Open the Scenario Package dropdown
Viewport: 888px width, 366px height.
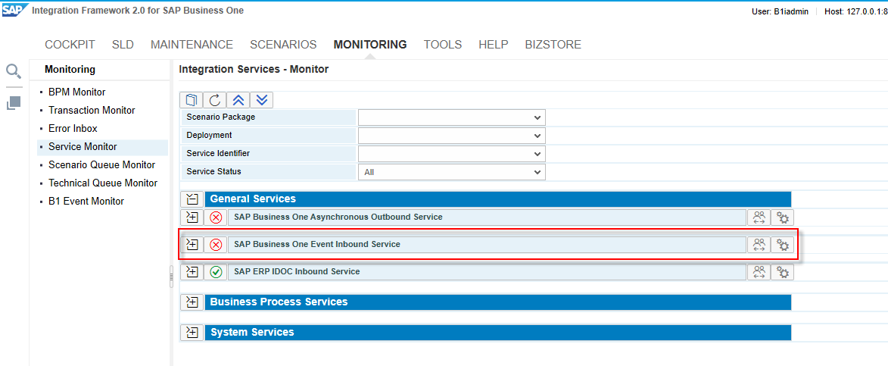pyautogui.click(x=451, y=117)
